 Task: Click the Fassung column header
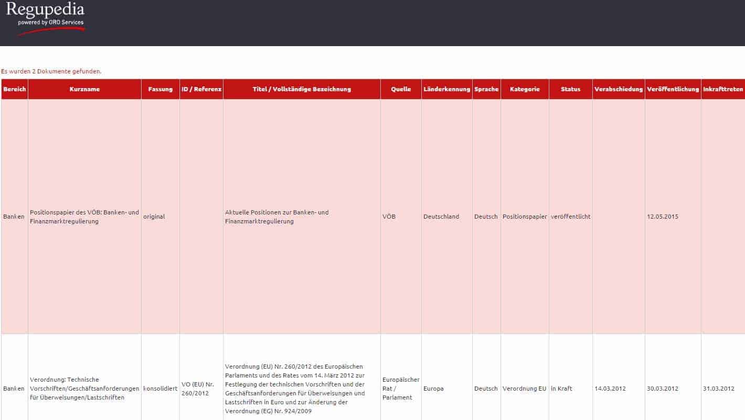(161, 89)
